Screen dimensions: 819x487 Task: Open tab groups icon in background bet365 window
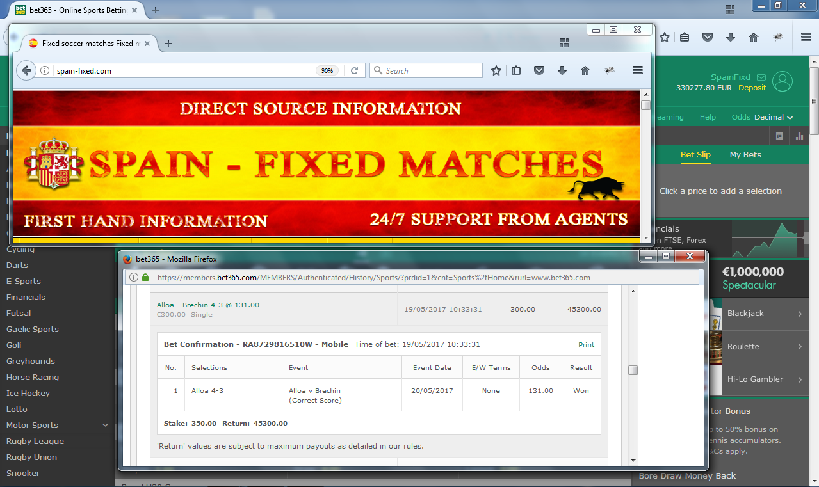click(730, 10)
